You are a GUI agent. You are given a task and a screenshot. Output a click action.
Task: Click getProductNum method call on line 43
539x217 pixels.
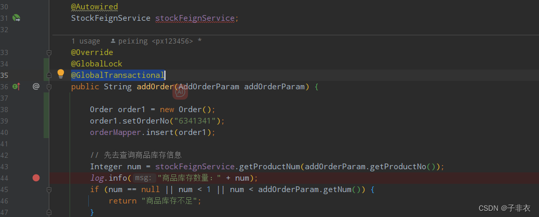coord(269,167)
